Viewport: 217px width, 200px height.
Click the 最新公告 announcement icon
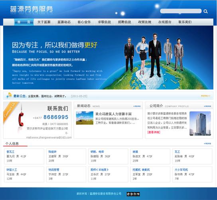pos(9,96)
